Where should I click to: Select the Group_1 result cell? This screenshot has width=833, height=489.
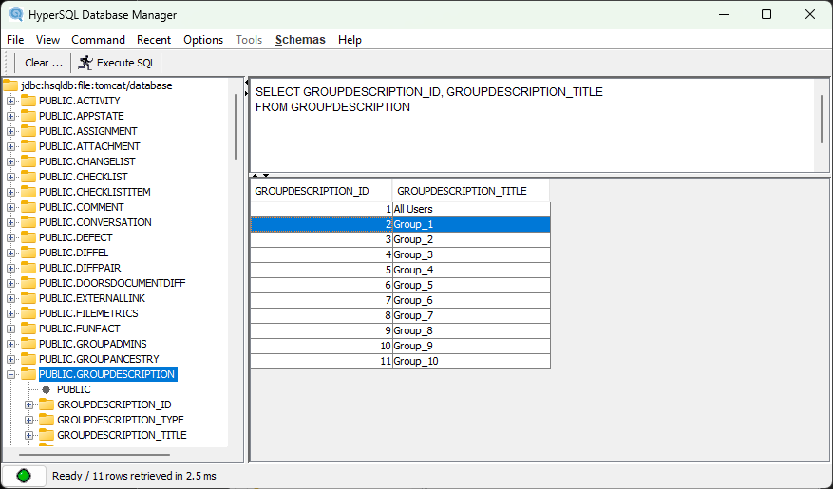click(471, 225)
